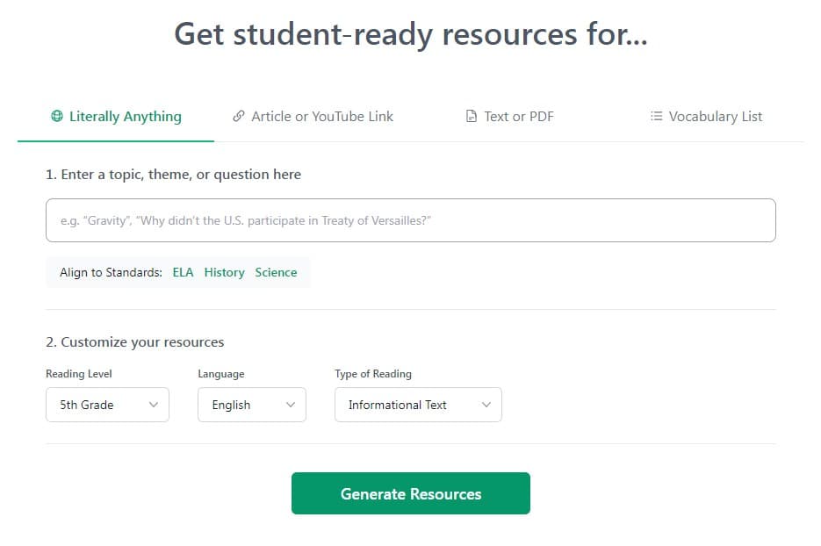Open the Reading Level dropdown showing 5th Grade
The image size is (821, 546).
(107, 405)
